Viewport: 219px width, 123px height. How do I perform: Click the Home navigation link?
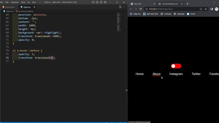[x=140, y=74]
